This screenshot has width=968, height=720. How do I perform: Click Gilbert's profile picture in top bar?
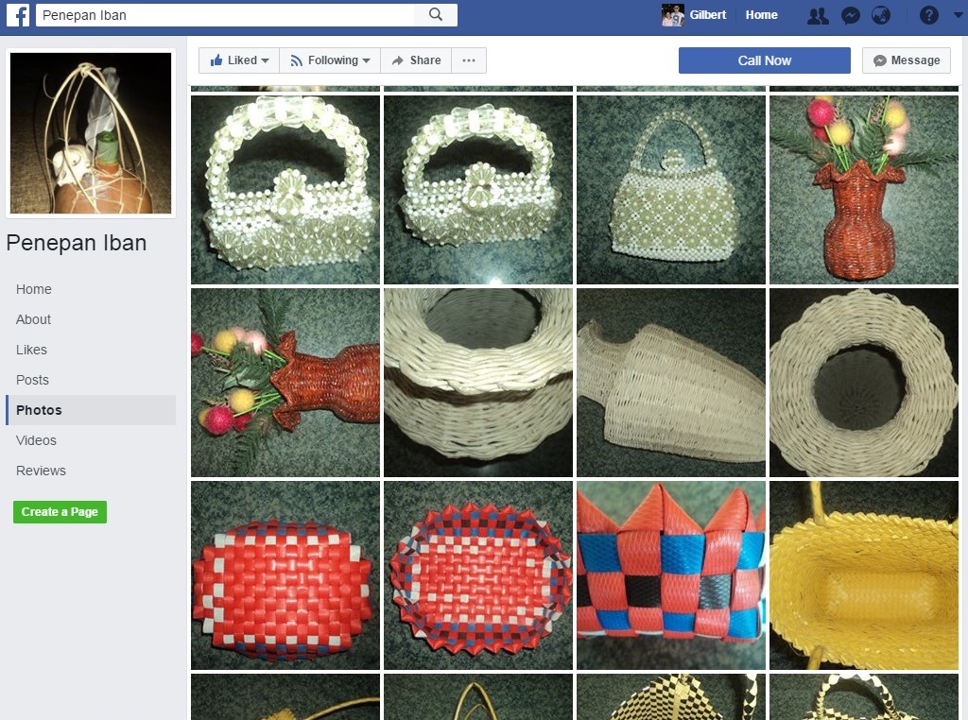[673, 15]
